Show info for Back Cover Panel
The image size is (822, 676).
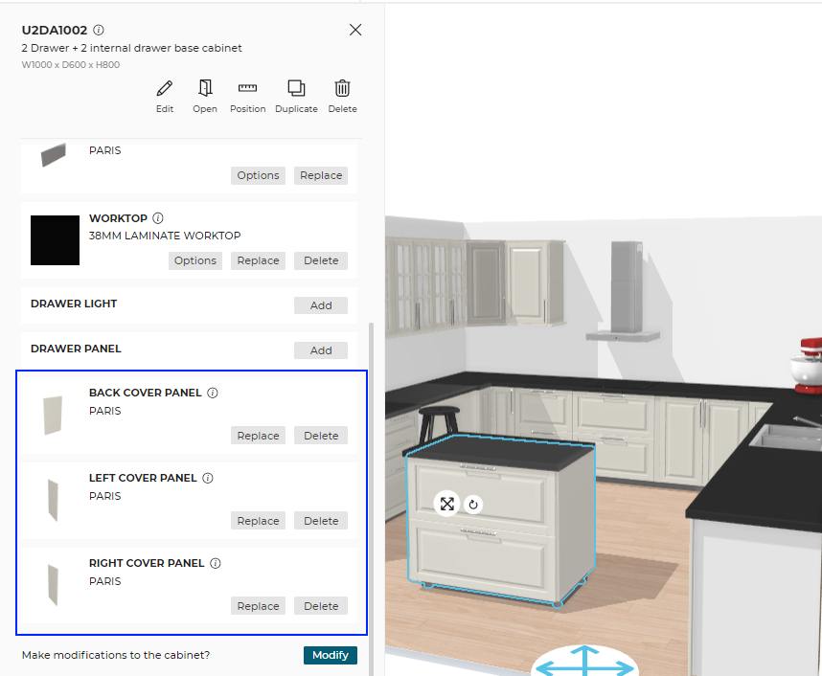213,393
